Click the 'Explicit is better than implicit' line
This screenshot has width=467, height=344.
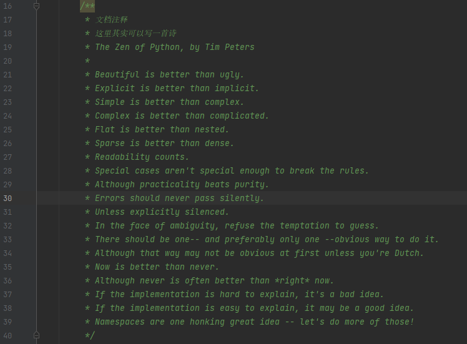[176, 89]
